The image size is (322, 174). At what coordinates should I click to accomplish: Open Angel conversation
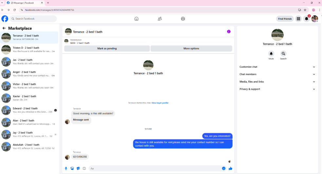29,74
